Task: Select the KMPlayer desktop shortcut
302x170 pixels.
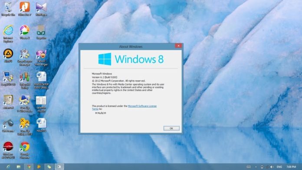Action: pyautogui.click(x=41, y=9)
